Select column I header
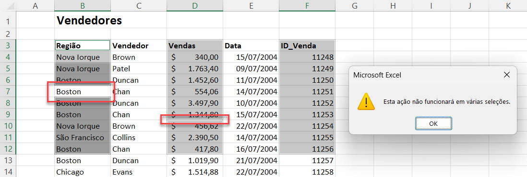This screenshot has width=527, height=177. (x=431, y=6)
